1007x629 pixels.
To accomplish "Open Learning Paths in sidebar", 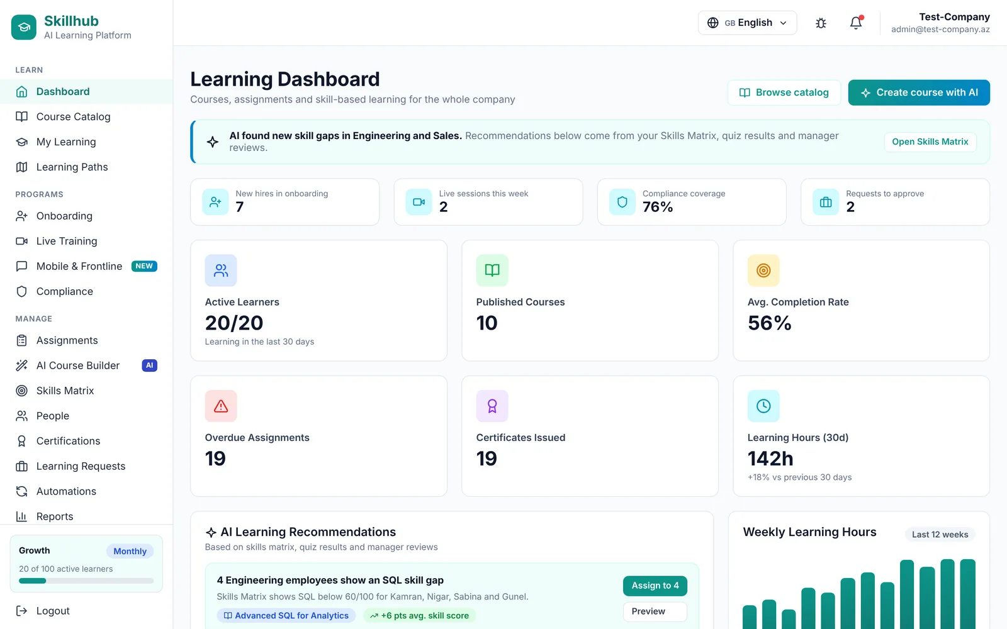I will point(86,167).
